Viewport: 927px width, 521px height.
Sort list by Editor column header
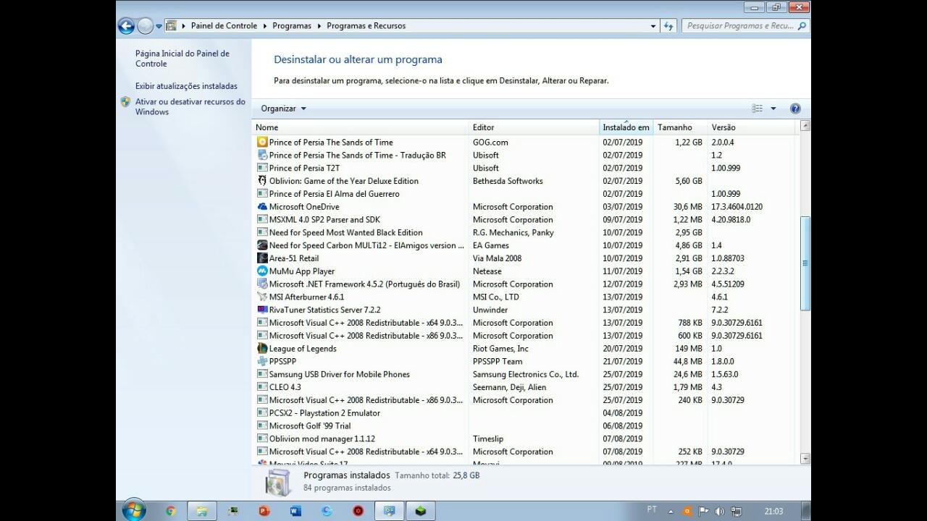click(x=534, y=127)
